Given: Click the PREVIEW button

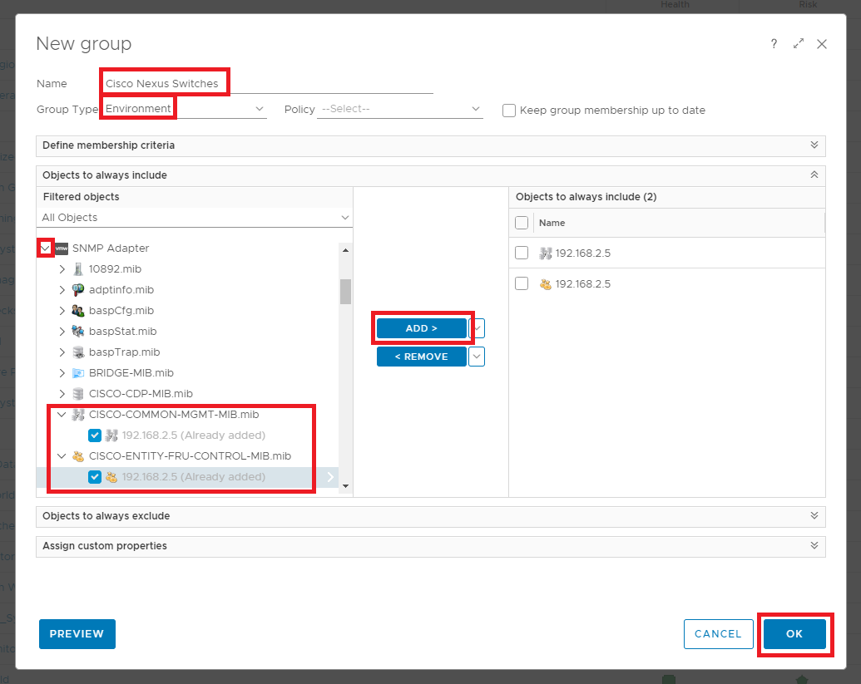Looking at the screenshot, I should tap(77, 633).
